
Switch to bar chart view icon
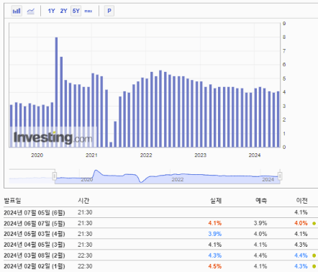click(x=17, y=11)
